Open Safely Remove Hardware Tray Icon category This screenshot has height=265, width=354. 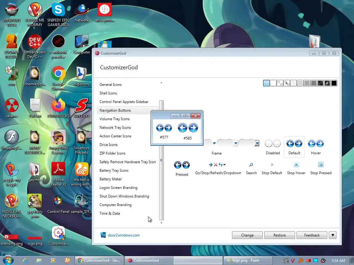pyautogui.click(x=128, y=162)
